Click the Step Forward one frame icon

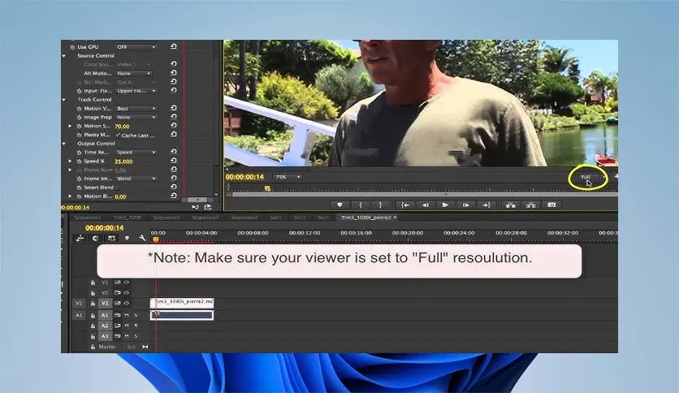tap(465, 205)
